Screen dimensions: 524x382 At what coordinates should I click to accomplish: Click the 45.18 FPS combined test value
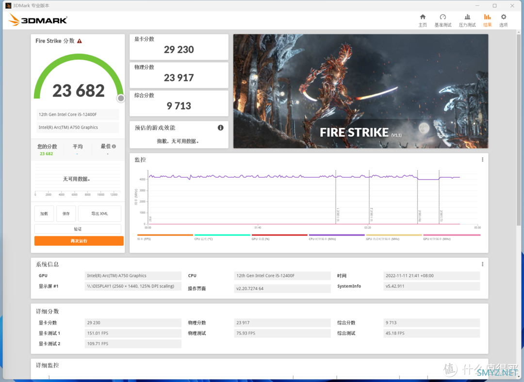(431, 333)
